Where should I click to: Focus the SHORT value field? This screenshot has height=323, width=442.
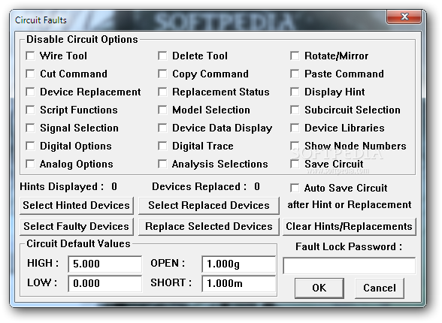coord(238,283)
